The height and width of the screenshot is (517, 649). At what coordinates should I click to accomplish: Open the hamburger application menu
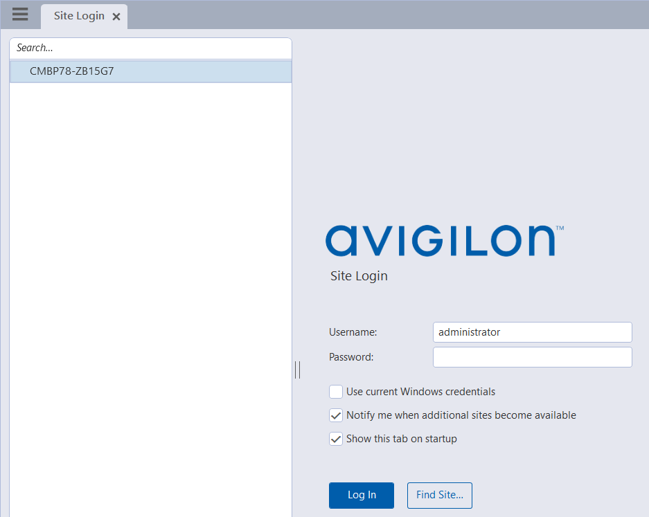19,14
